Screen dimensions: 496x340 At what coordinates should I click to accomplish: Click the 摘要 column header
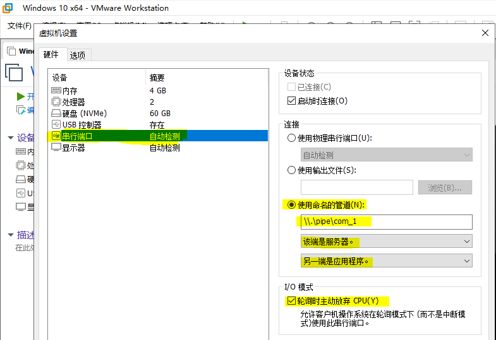pos(207,78)
